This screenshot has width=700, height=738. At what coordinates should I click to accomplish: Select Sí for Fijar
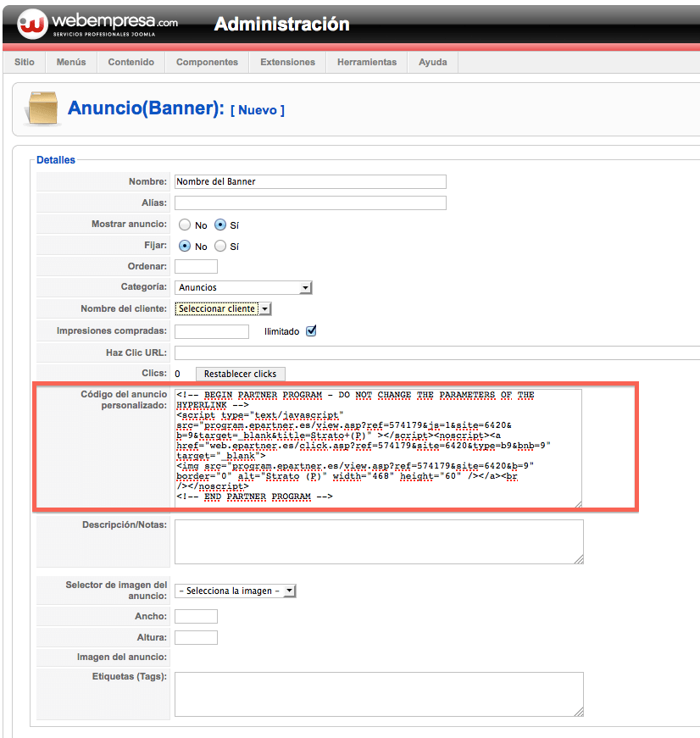[220, 246]
